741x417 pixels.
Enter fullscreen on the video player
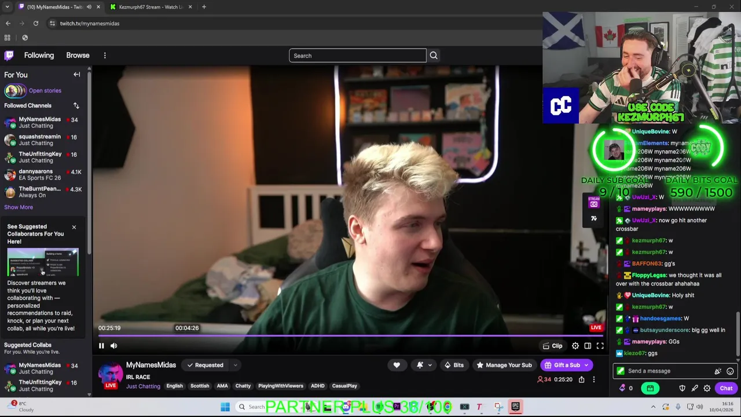(x=600, y=346)
